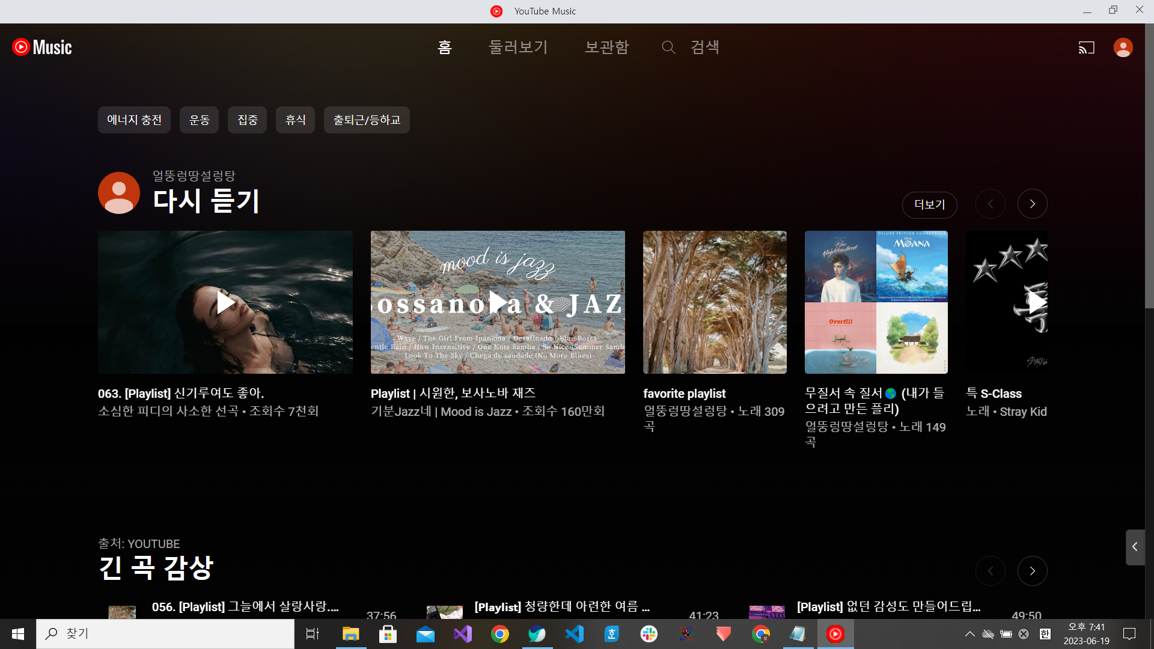Open Visual Studio Code from taskbar
Image resolution: width=1154 pixels, height=649 pixels.
574,634
